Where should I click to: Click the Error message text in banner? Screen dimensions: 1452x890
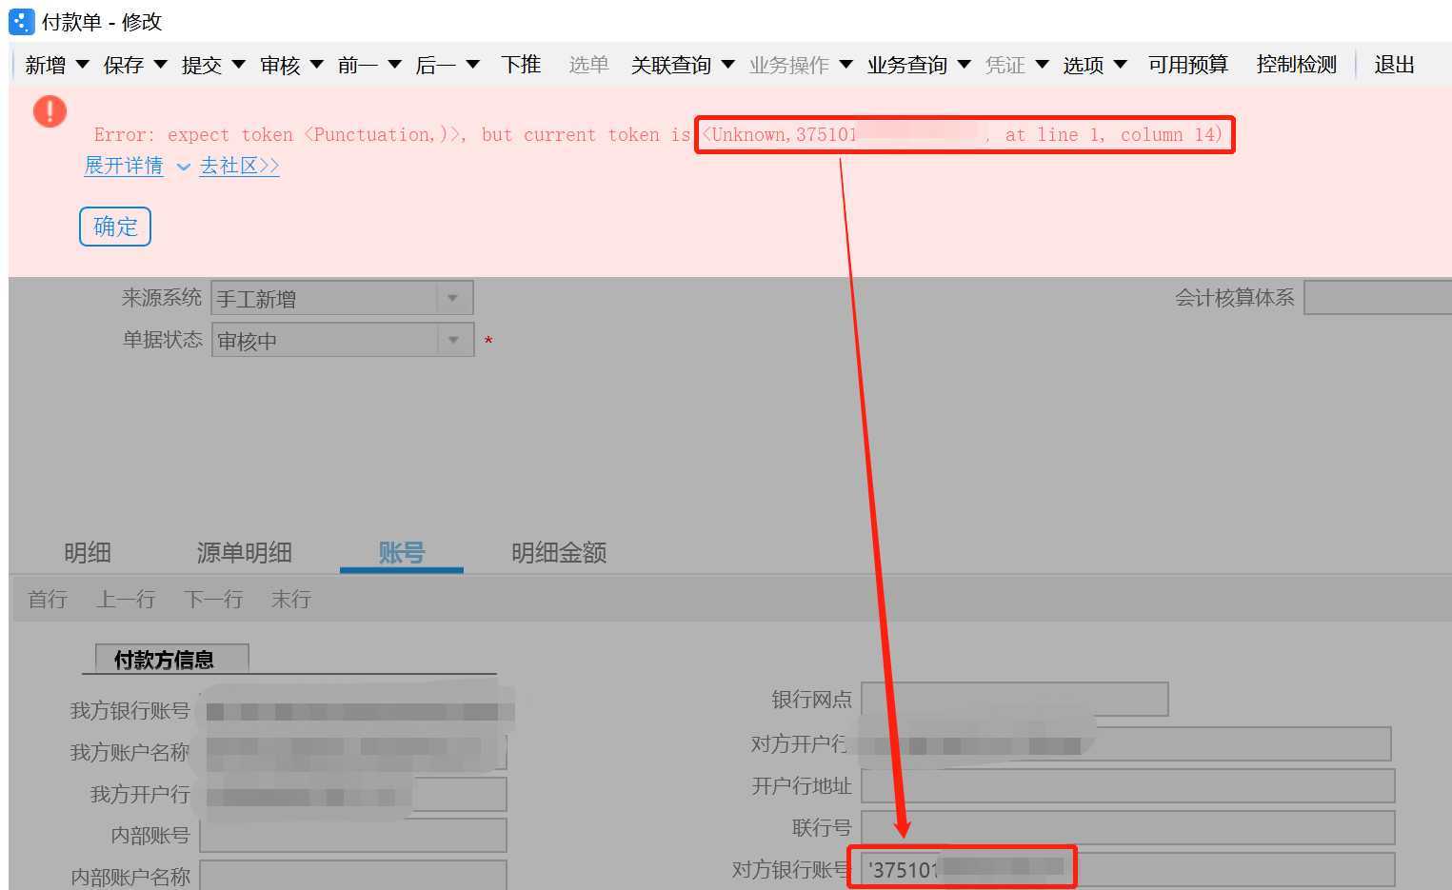(x=658, y=134)
